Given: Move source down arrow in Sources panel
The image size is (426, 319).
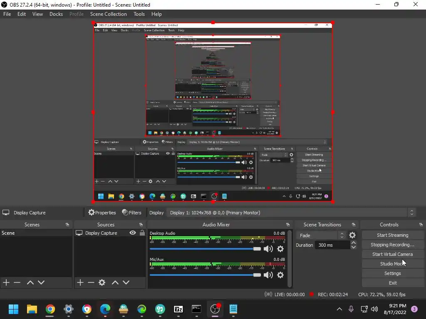Looking at the screenshot, I should tap(126, 282).
